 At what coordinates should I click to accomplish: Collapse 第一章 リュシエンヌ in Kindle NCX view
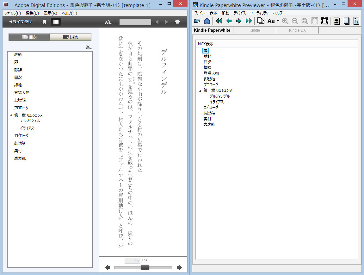[200, 91]
